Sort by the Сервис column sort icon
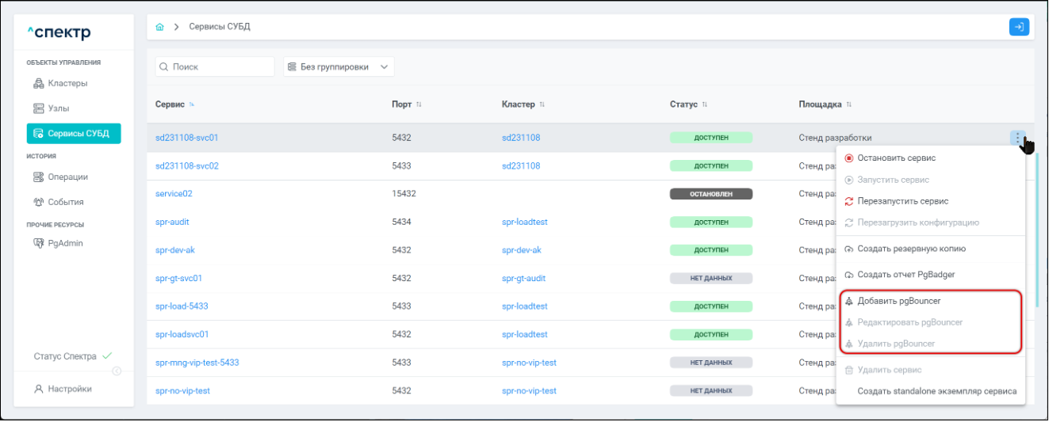 pos(192,105)
